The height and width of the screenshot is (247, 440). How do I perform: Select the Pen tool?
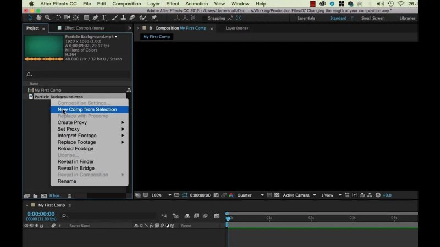[x=95, y=18]
